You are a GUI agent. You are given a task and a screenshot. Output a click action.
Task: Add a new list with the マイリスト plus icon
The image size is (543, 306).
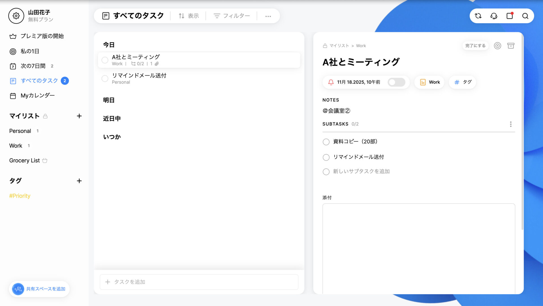click(x=79, y=116)
